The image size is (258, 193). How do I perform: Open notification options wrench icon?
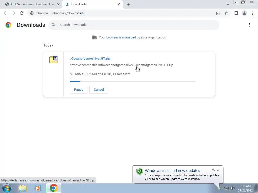tap(213, 170)
